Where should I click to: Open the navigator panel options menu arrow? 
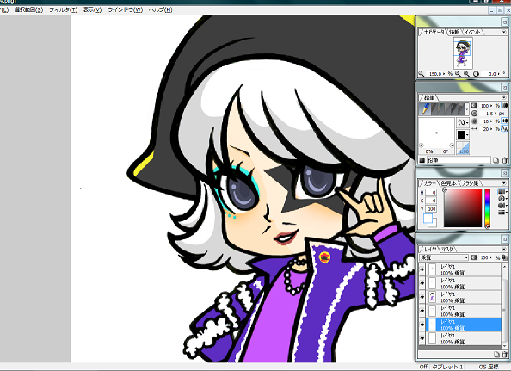pos(503,32)
